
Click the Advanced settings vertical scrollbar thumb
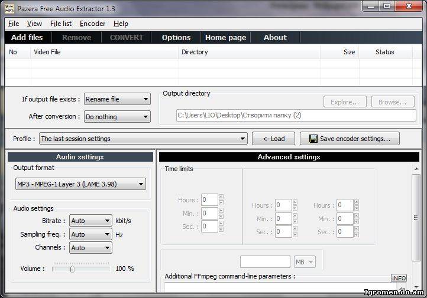coord(416,218)
